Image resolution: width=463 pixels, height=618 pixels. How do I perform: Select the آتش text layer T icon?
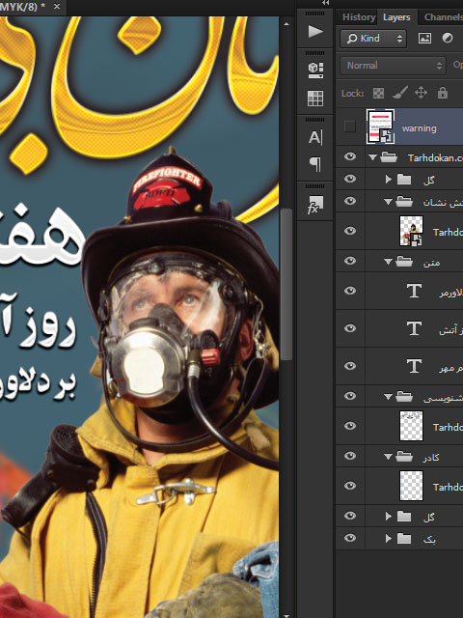click(x=414, y=328)
